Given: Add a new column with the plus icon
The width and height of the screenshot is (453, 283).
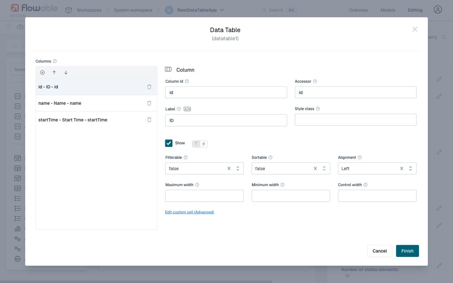Looking at the screenshot, I should [42, 72].
